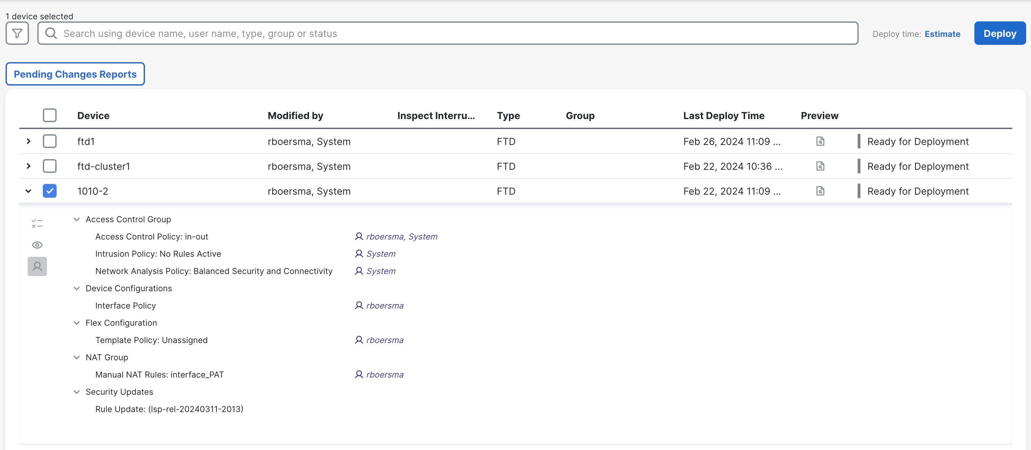Click the preview document icon for ftd-cluster1
The width and height of the screenshot is (1031, 450).
tap(819, 166)
